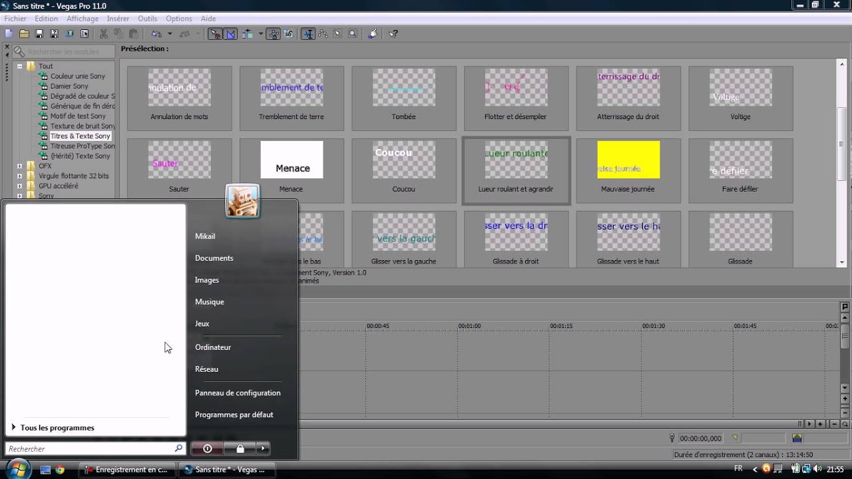Click the New project toolbar icon

(9, 34)
